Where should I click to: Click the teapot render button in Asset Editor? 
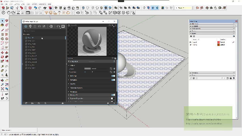(58, 27)
